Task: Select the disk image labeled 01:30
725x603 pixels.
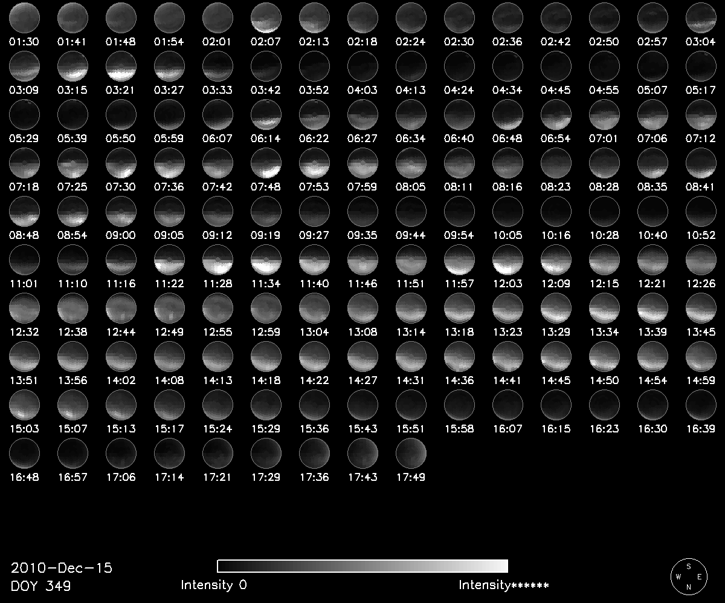Action: 24,18
